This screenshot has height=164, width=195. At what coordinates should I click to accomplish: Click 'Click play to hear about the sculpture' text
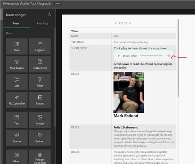click(140, 48)
